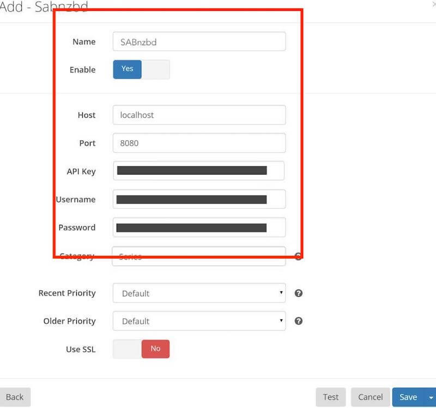The height and width of the screenshot is (408, 436).
Task: Expand the Older Priority dropdown
Action: click(199, 321)
